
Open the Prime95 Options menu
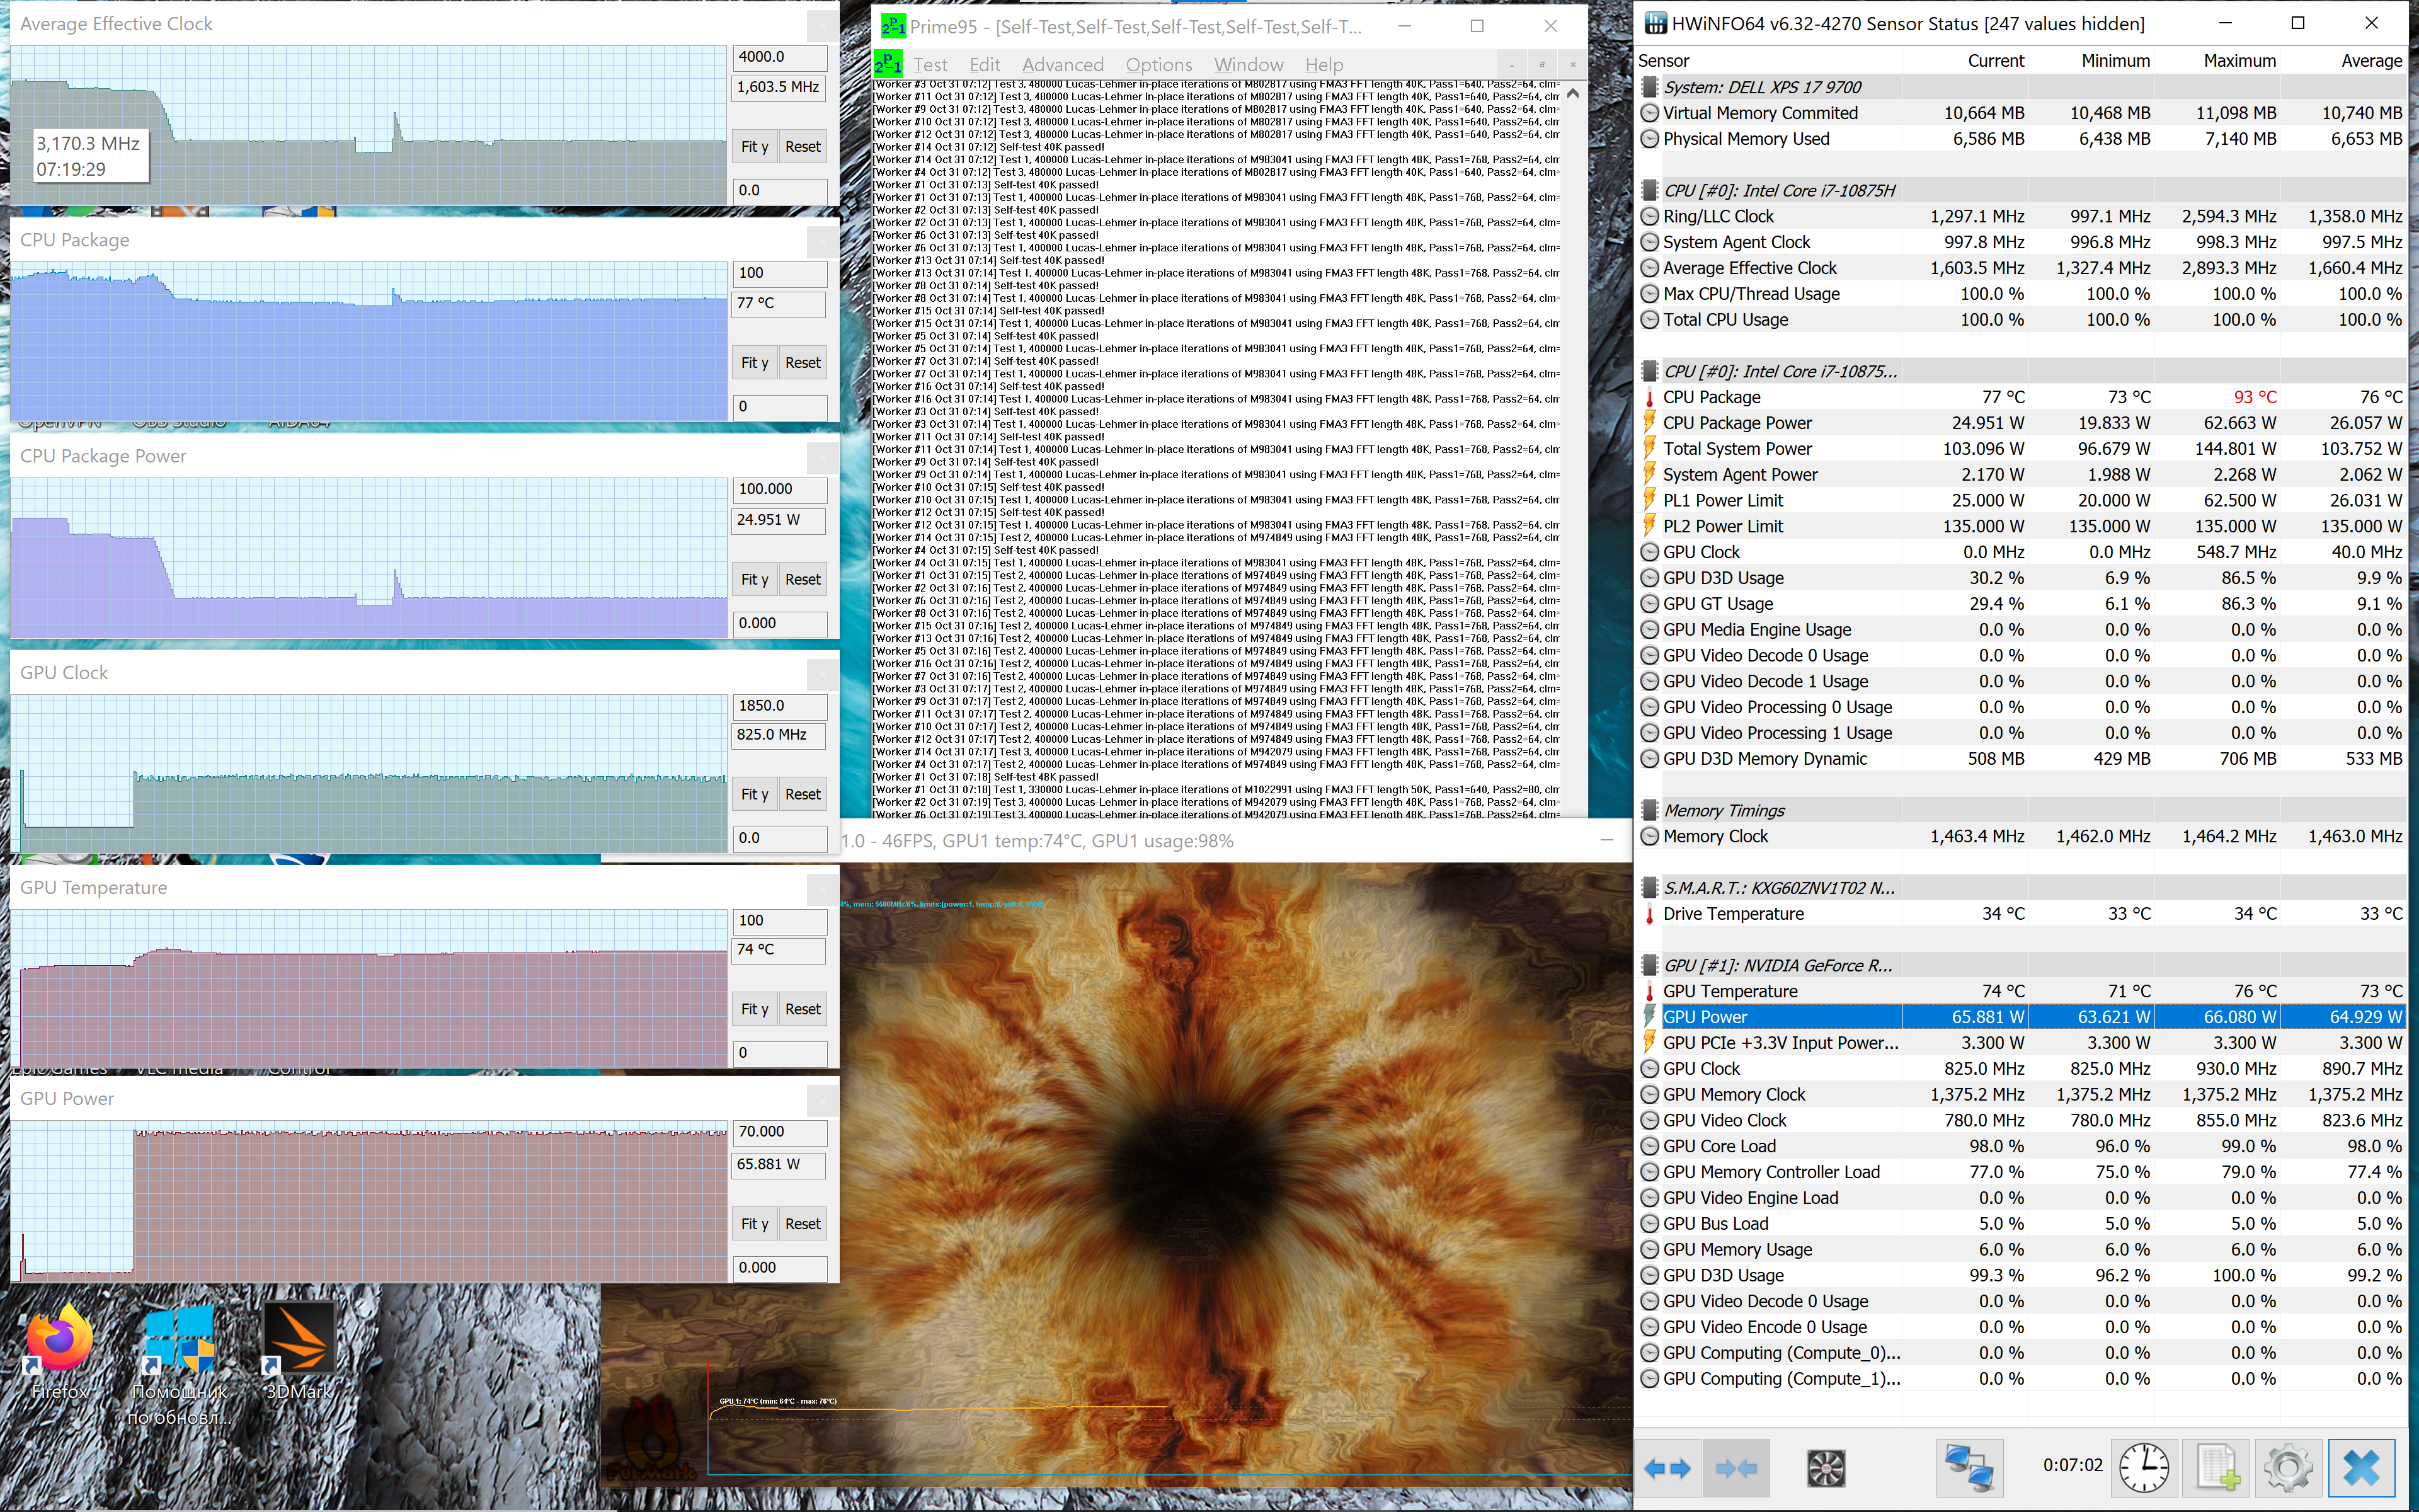point(1158,64)
